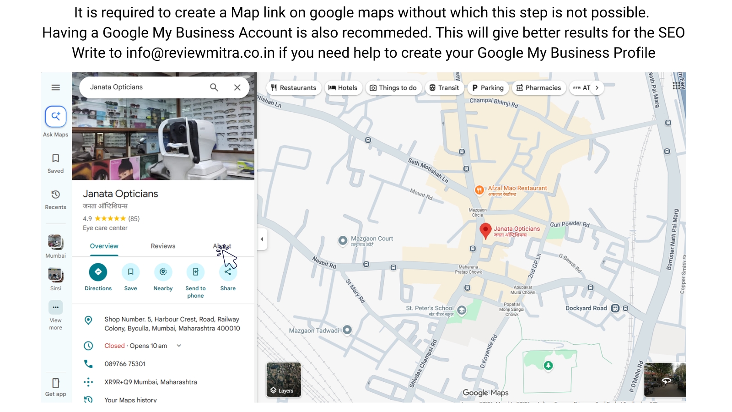This screenshot has height=412, width=732.
Task: Filter map by Parking
Action: pyautogui.click(x=488, y=88)
